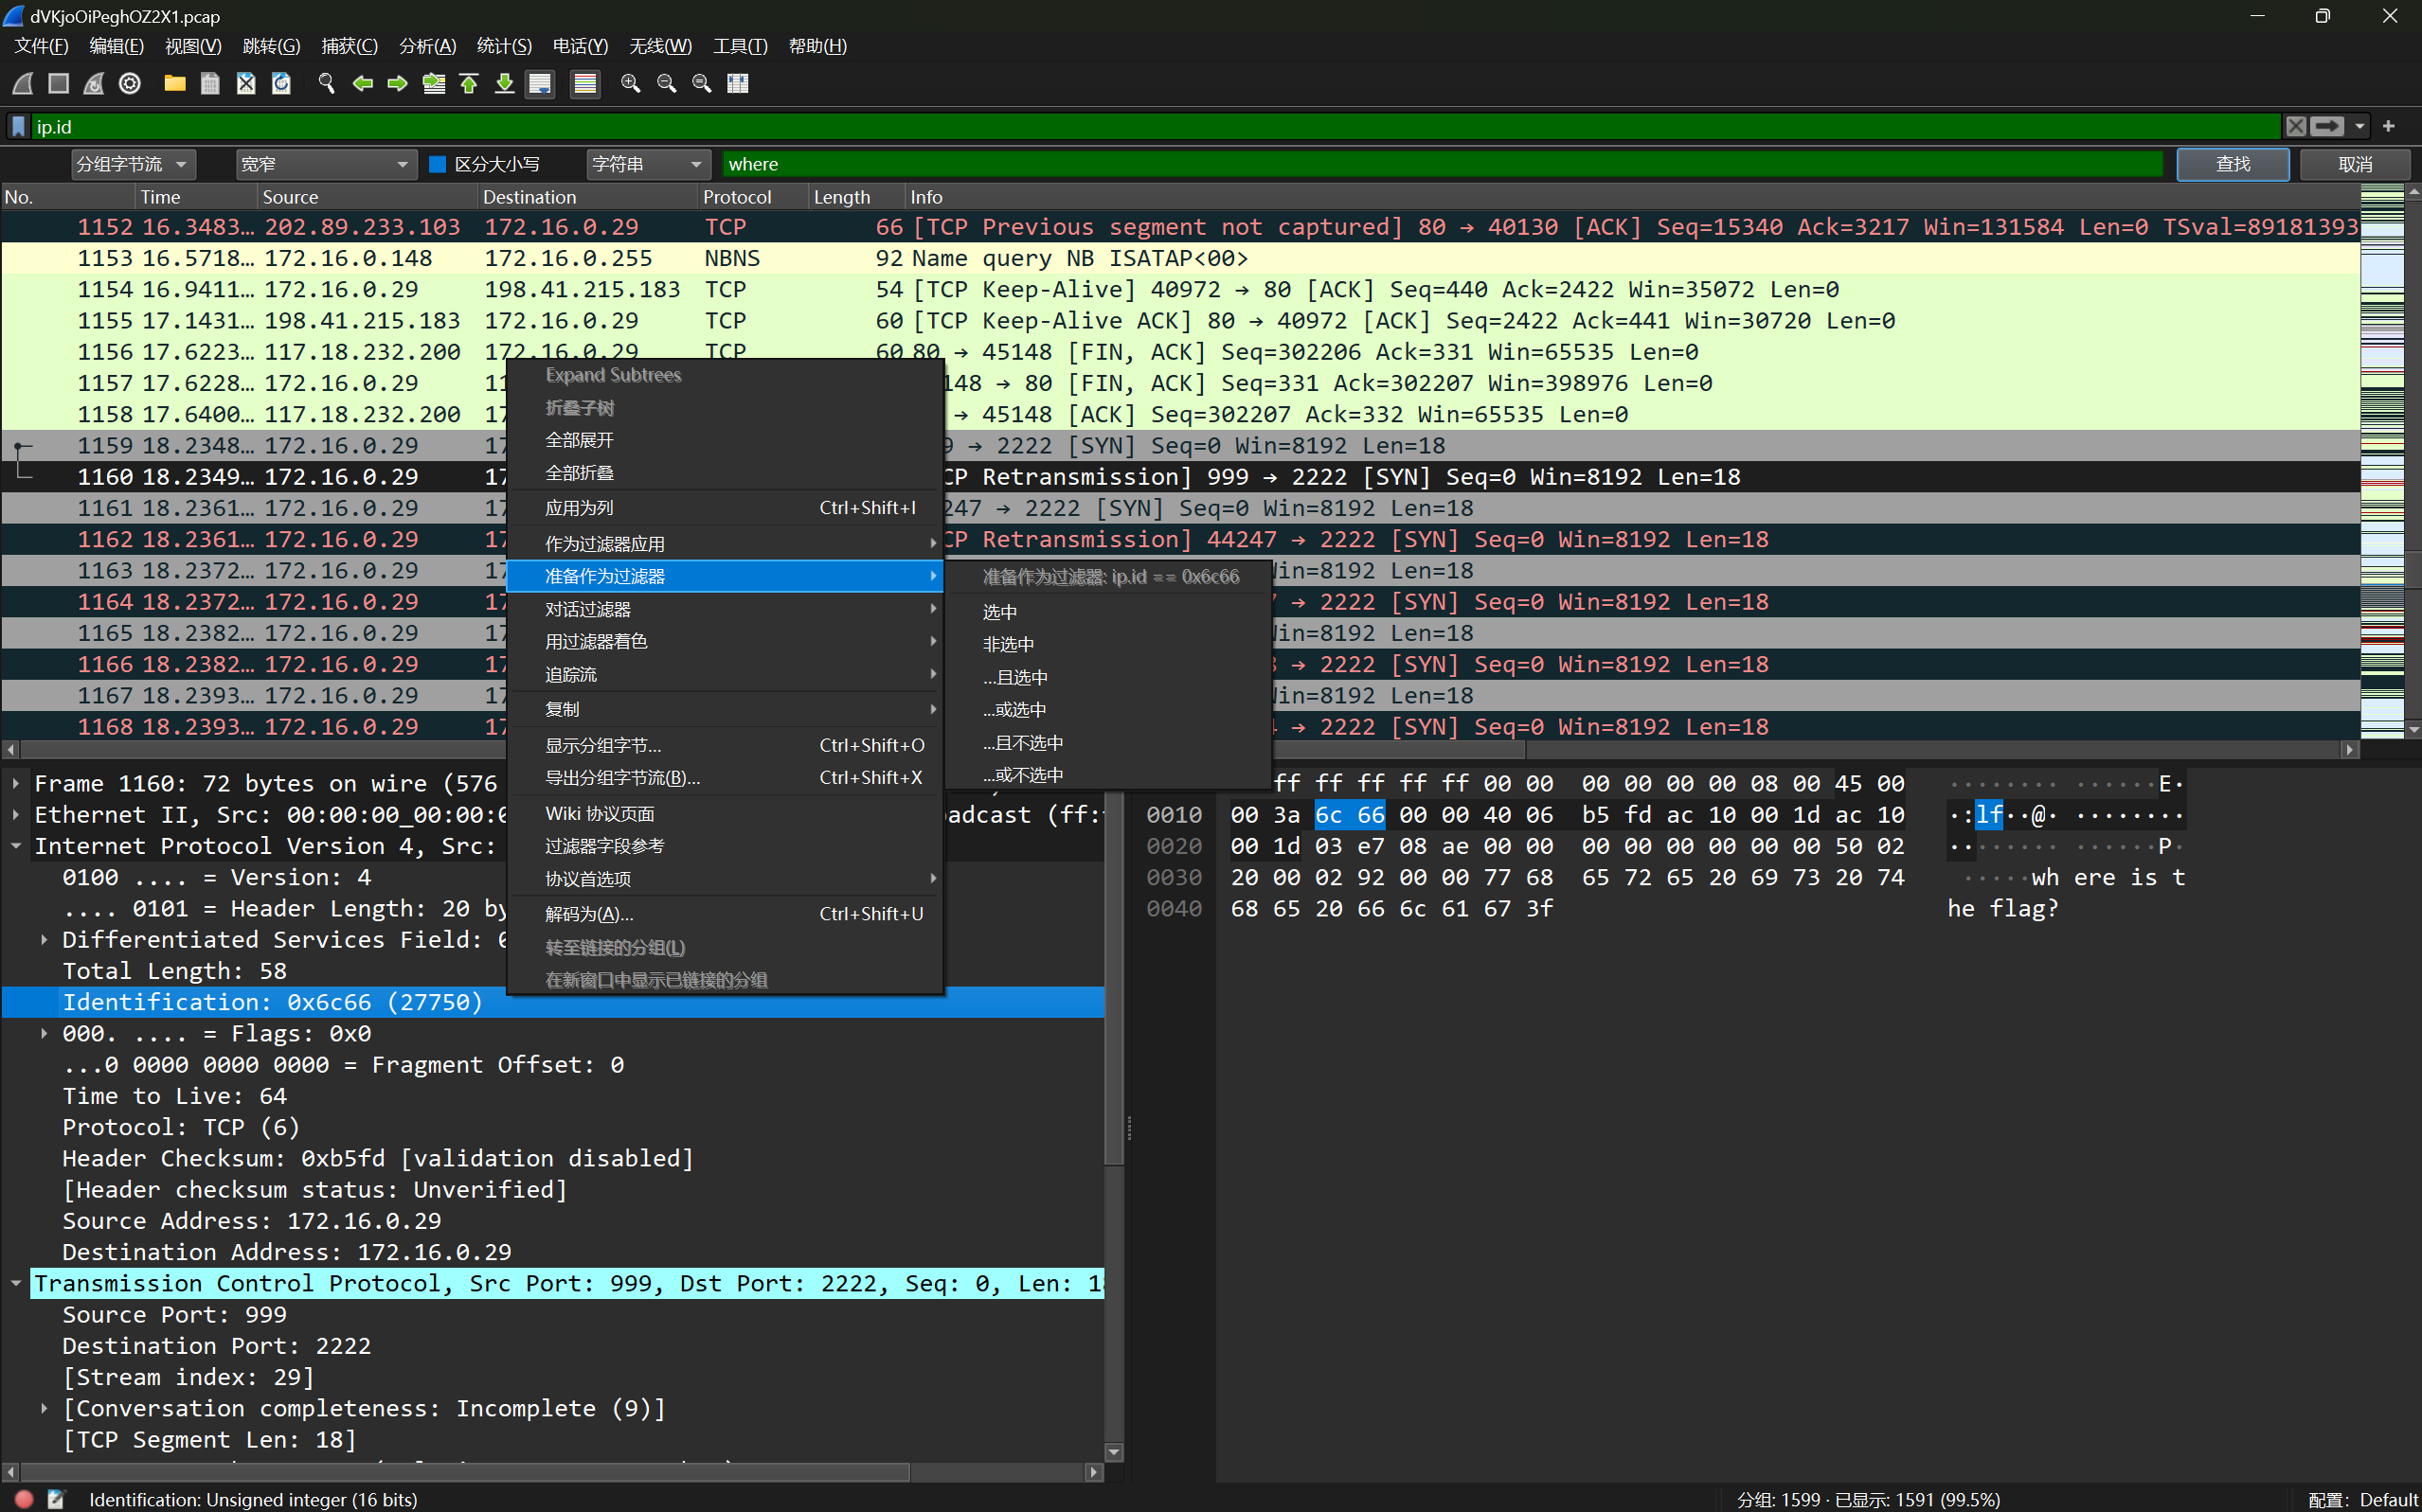The width and height of the screenshot is (2422, 1512).
Task: Open display filter bookmark menu
Action: (x=18, y=127)
